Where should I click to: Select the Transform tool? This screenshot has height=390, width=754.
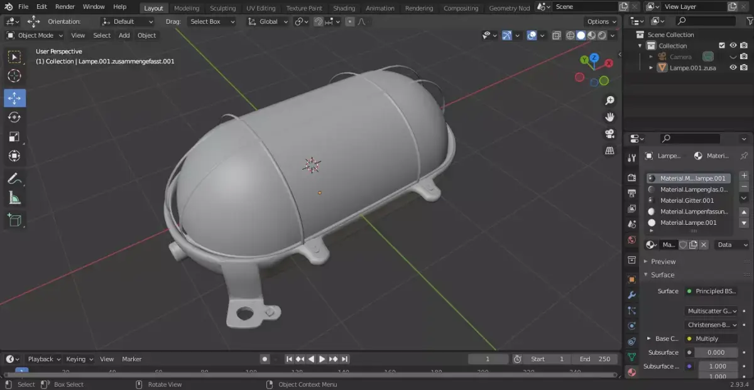14,156
